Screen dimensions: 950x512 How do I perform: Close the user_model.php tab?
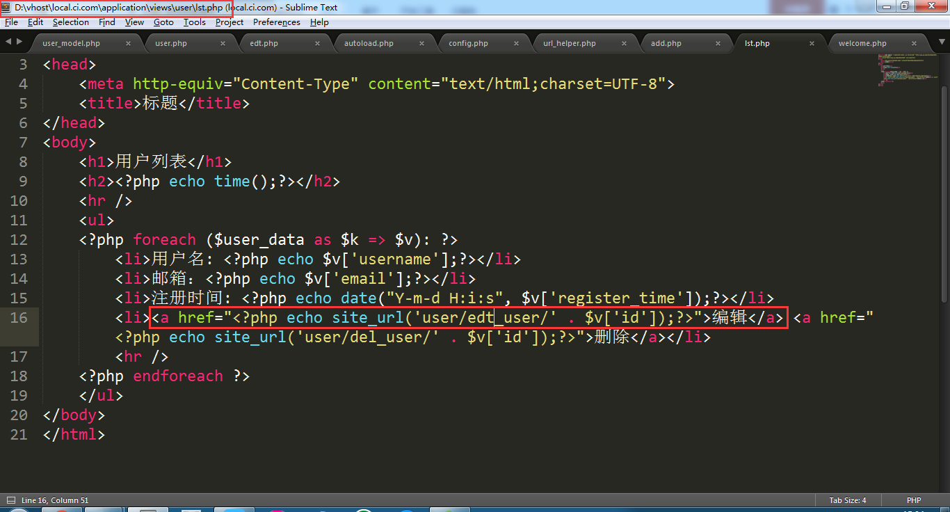coord(128,43)
